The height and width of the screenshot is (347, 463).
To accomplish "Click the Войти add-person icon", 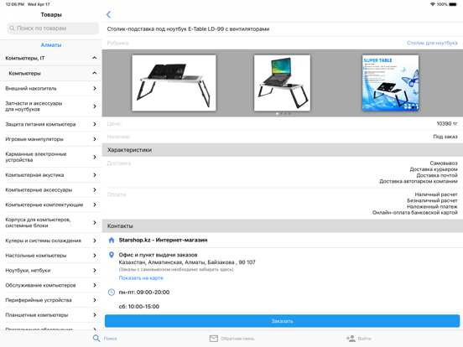I will coord(351,338).
